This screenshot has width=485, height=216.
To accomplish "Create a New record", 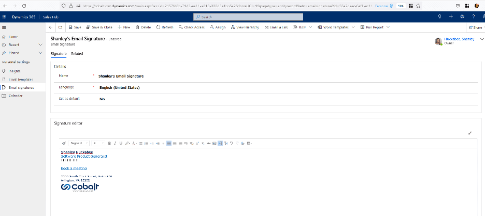I will coord(124,27).
